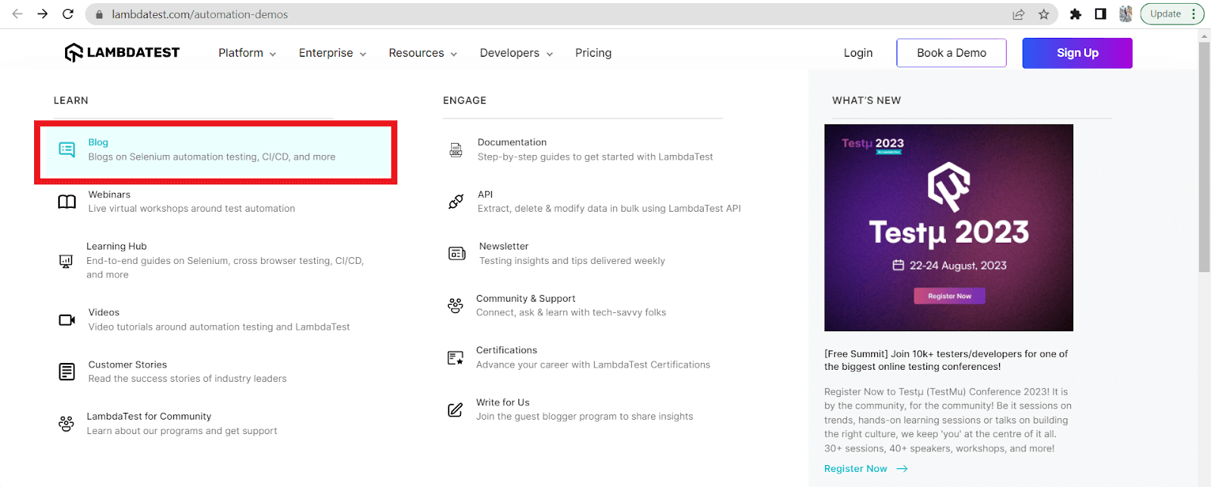Click the Blog icon
1211x487 pixels.
(67, 150)
